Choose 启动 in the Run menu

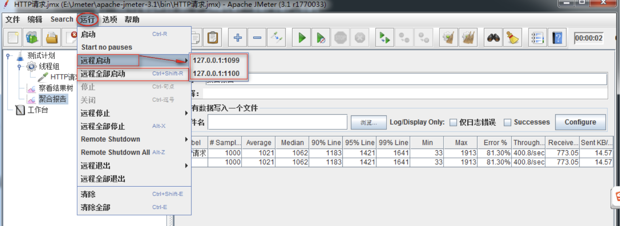(x=134, y=34)
